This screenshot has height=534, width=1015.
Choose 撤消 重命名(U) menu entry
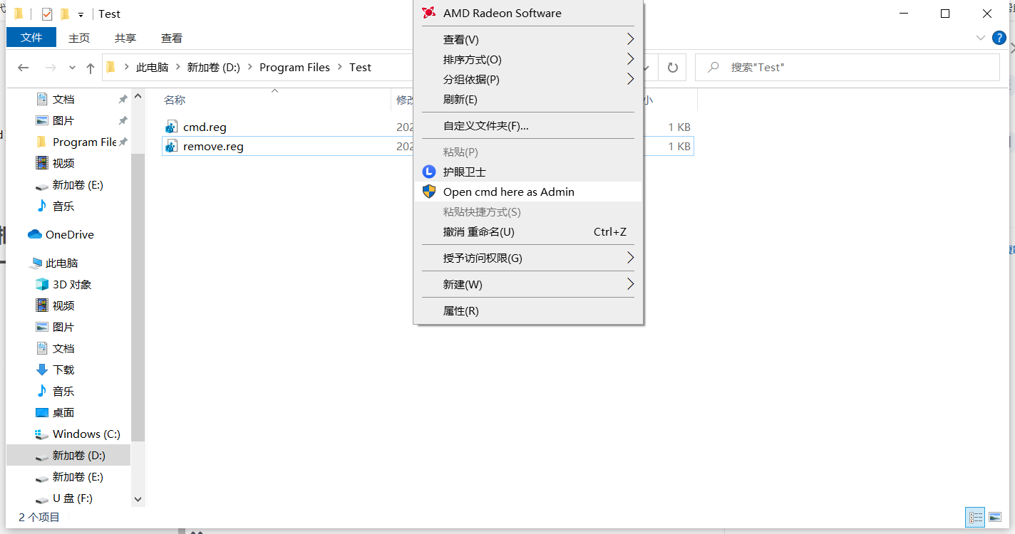click(x=528, y=231)
